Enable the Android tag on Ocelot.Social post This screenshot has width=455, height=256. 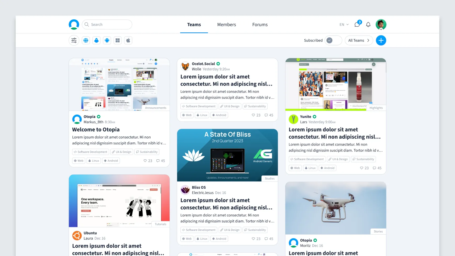point(219,115)
